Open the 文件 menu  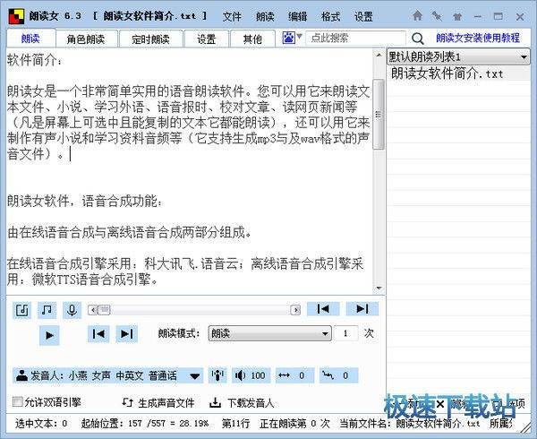tap(232, 16)
